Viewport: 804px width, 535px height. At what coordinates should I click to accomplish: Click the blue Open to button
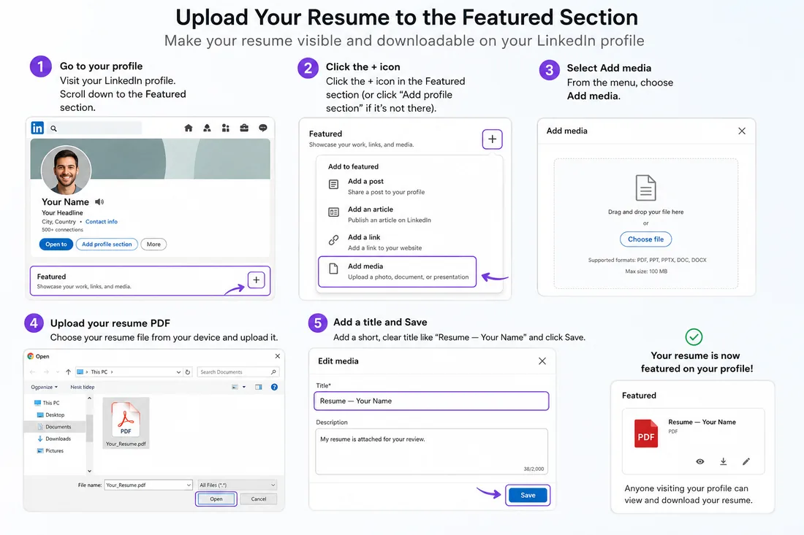coord(56,245)
